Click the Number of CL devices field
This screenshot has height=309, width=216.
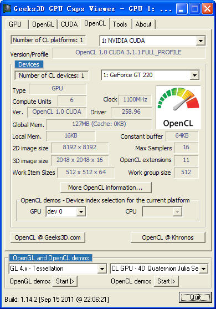pyautogui.click(x=52, y=75)
